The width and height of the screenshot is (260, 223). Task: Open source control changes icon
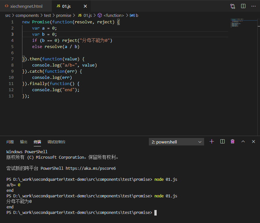(x=233, y=6)
